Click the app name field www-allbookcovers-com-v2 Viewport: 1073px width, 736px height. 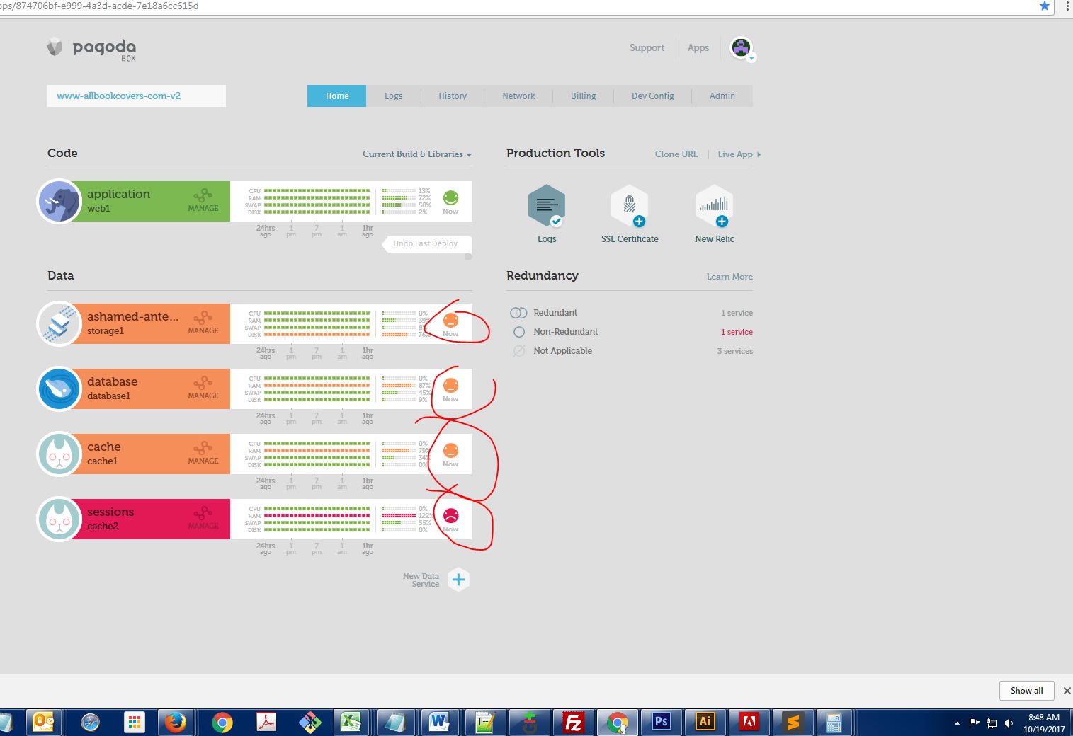tap(137, 96)
